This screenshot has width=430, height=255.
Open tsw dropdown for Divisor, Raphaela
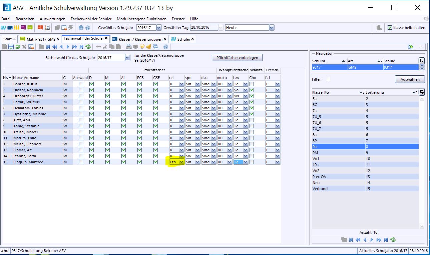coord(246,90)
